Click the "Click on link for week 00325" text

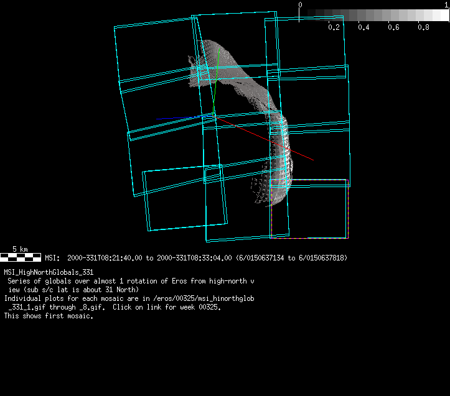click(166, 307)
